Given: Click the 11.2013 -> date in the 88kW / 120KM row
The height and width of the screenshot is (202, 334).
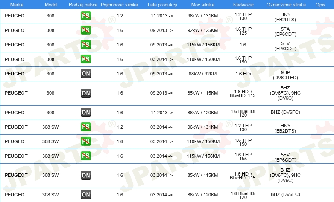Looking at the screenshot, I should click(162, 113).
